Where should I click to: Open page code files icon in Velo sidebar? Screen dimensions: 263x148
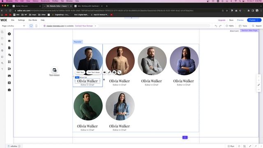click(x=2, y=32)
